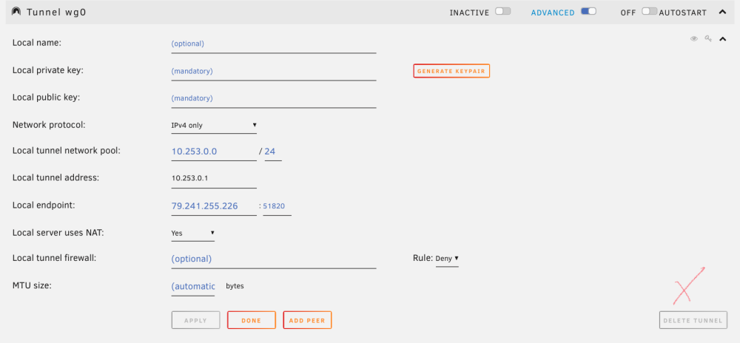
Task: Click the Tunnel wg0 title text
Action: (x=56, y=13)
